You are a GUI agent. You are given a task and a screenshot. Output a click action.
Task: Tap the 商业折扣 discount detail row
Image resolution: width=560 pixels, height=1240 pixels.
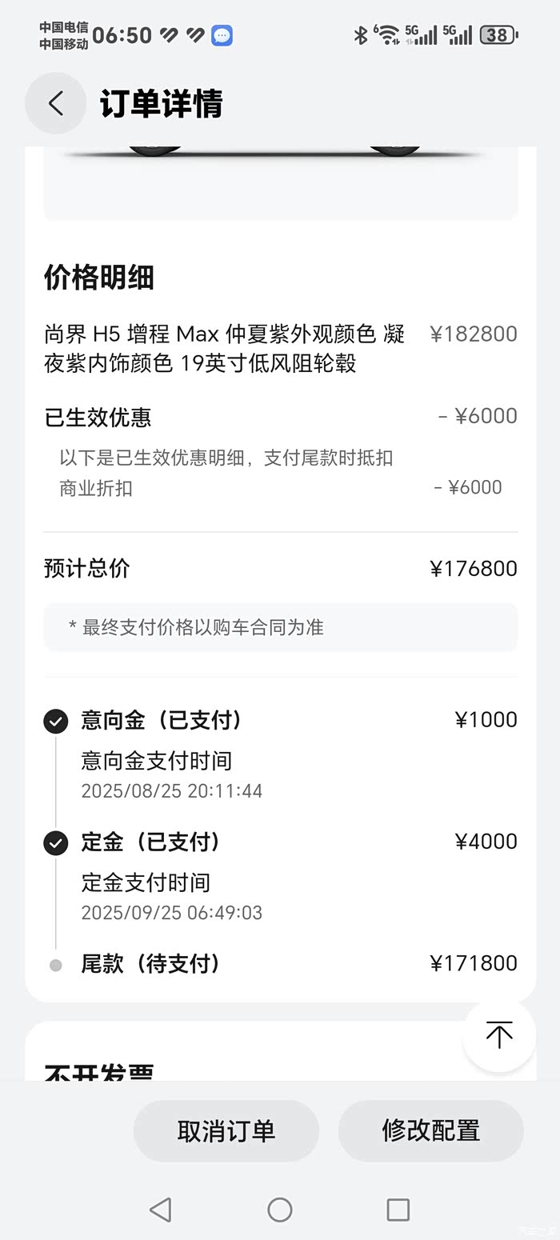point(280,488)
